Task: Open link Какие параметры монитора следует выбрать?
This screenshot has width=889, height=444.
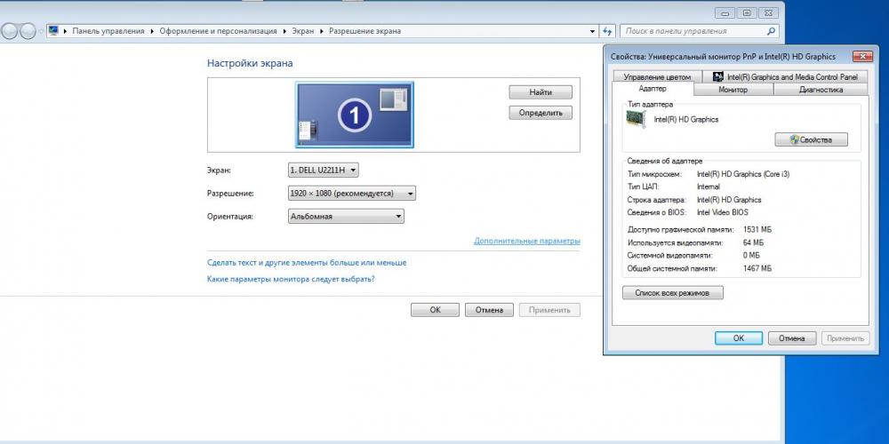Action: 291,279
